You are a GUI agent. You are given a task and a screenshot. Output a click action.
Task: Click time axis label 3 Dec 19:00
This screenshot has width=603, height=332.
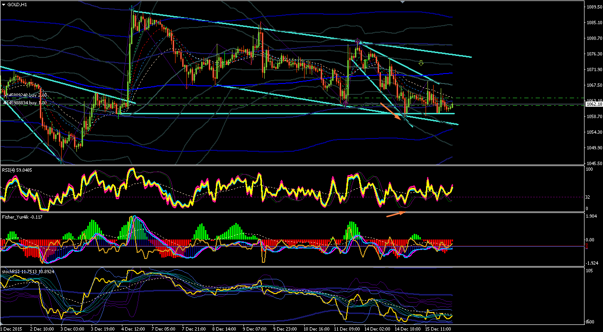coord(104,328)
